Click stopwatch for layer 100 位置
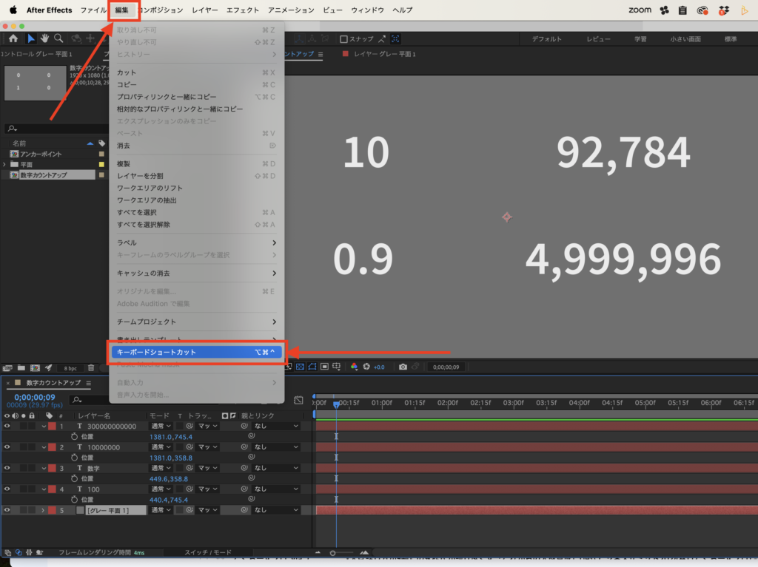The image size is (758, 567). (x=74, y=500)
